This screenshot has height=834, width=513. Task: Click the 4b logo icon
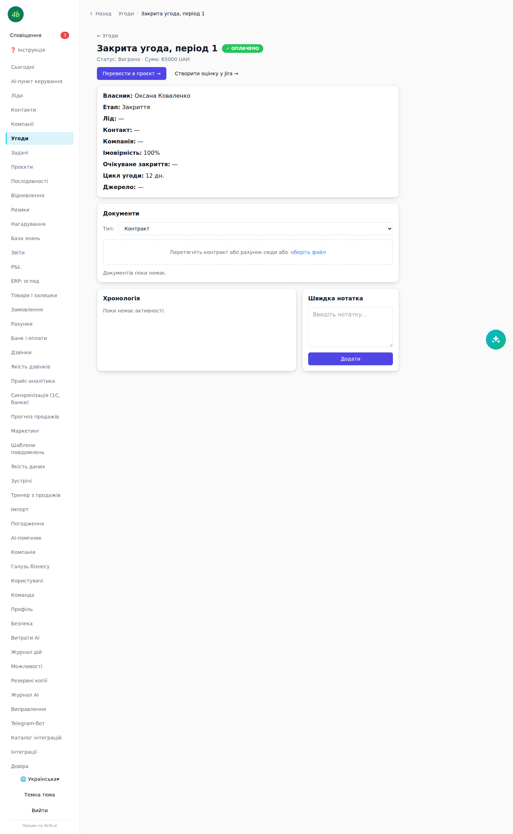click(16, 14)
